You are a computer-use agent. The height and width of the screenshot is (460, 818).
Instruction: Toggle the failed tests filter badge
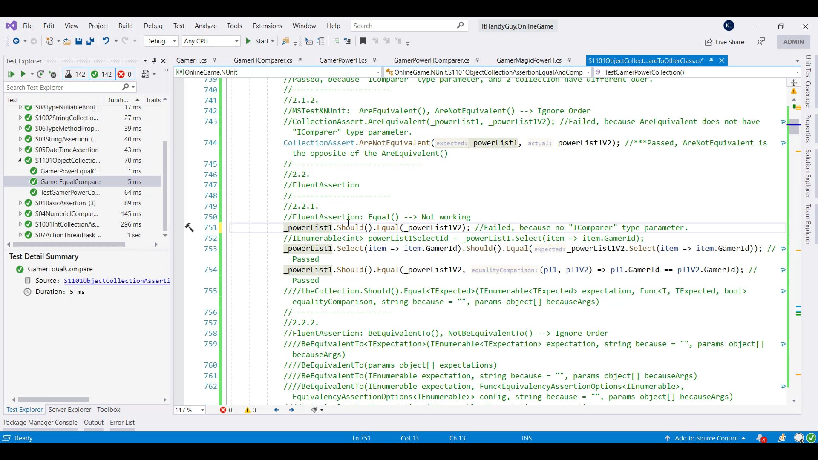[x=124, y=74]
